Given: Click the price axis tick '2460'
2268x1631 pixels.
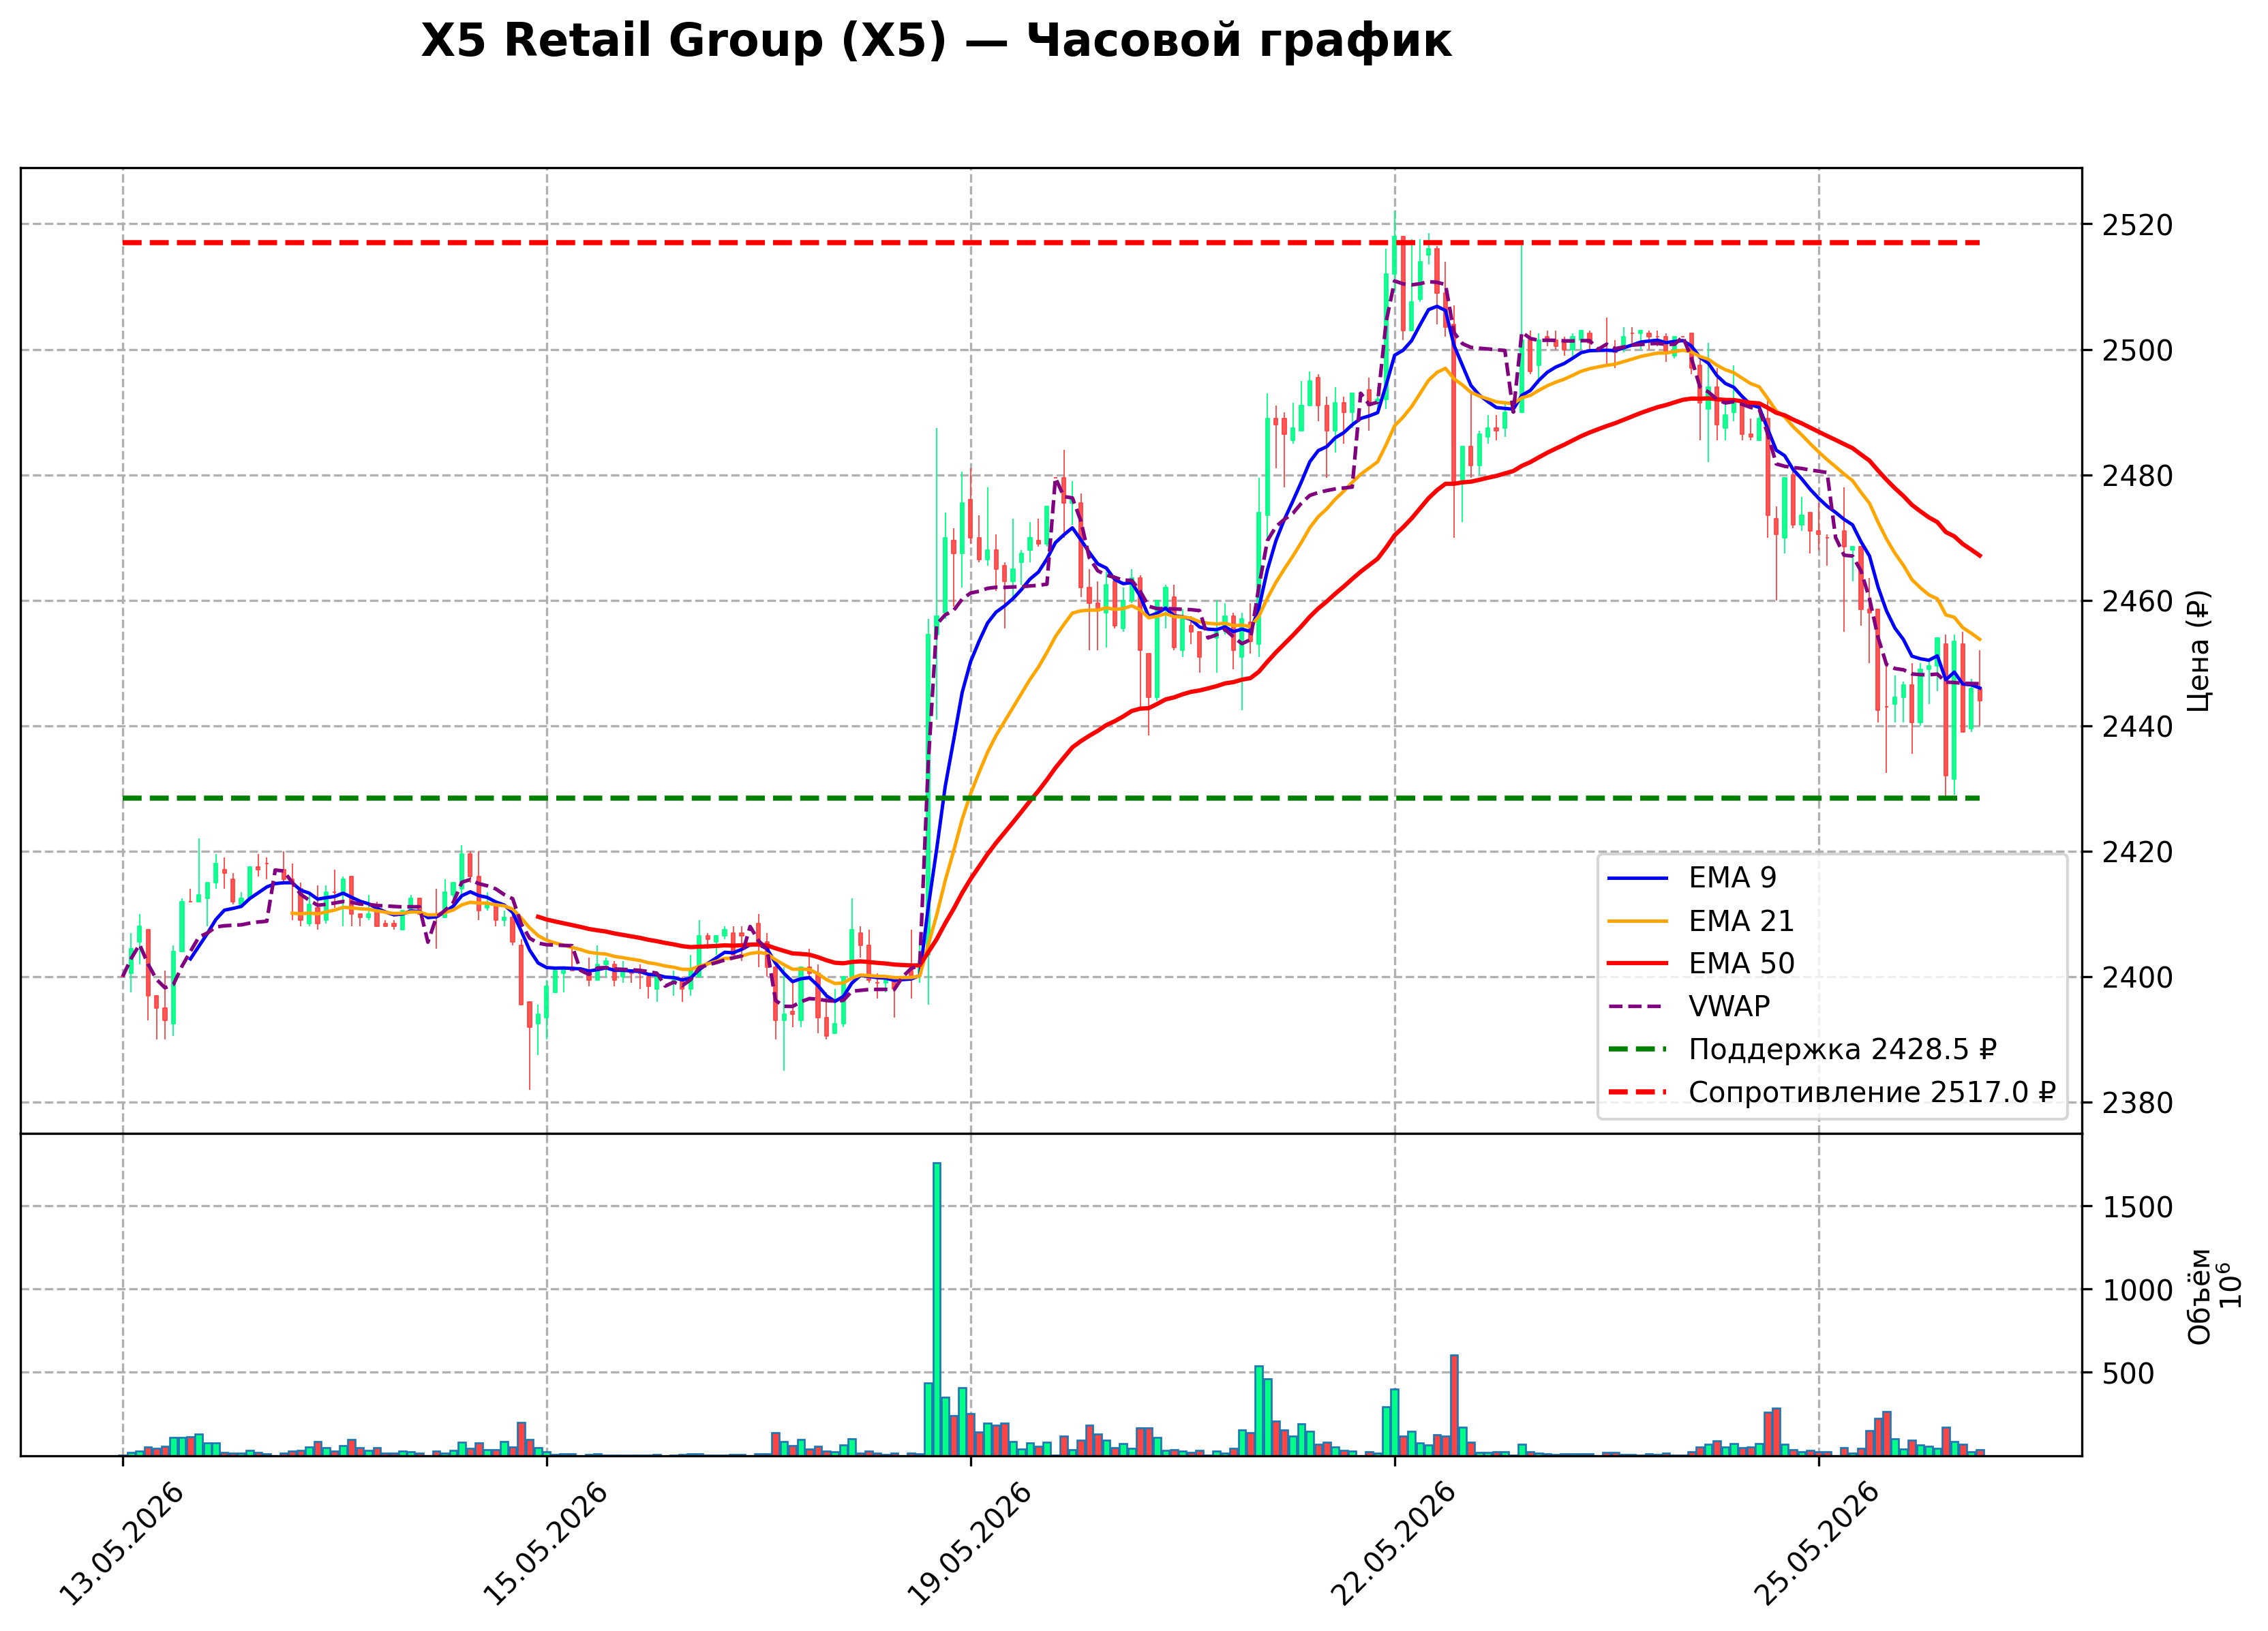Looking at the screenshot, I should pos(2138,602).
